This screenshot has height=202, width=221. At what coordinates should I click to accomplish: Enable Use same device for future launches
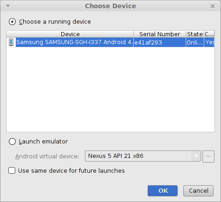pyautogui.click(x=12, y=170)
